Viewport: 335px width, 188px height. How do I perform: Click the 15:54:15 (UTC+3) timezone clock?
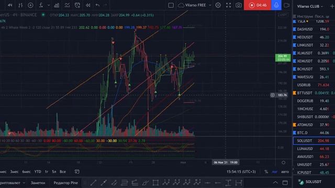pos(241,172)
